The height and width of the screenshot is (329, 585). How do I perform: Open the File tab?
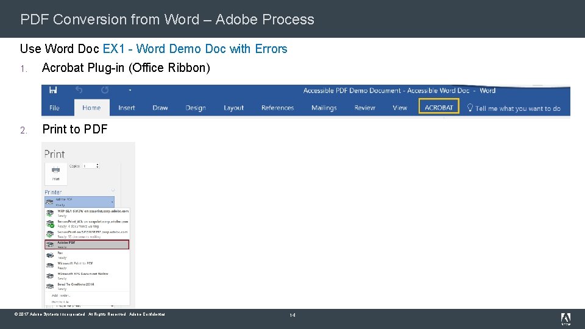[x=54, y=108]
